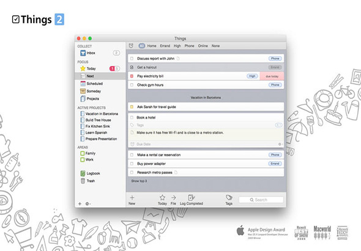Screen dimensions: 361x251
Task: Click the red Today badge
Action: point(112,68)
